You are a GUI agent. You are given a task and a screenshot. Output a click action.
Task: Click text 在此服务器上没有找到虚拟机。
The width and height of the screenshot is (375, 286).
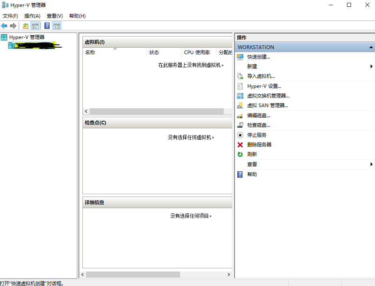(191, 65)
